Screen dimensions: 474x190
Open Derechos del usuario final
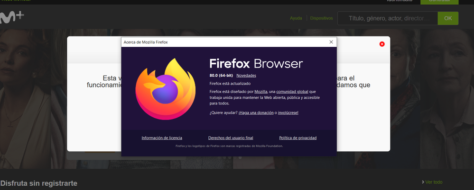pyautogui.click(x=231, y=138)
